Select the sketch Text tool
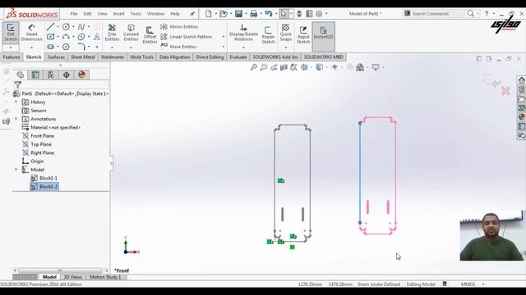This screenshot has height=295, width=526. (97, 36)
